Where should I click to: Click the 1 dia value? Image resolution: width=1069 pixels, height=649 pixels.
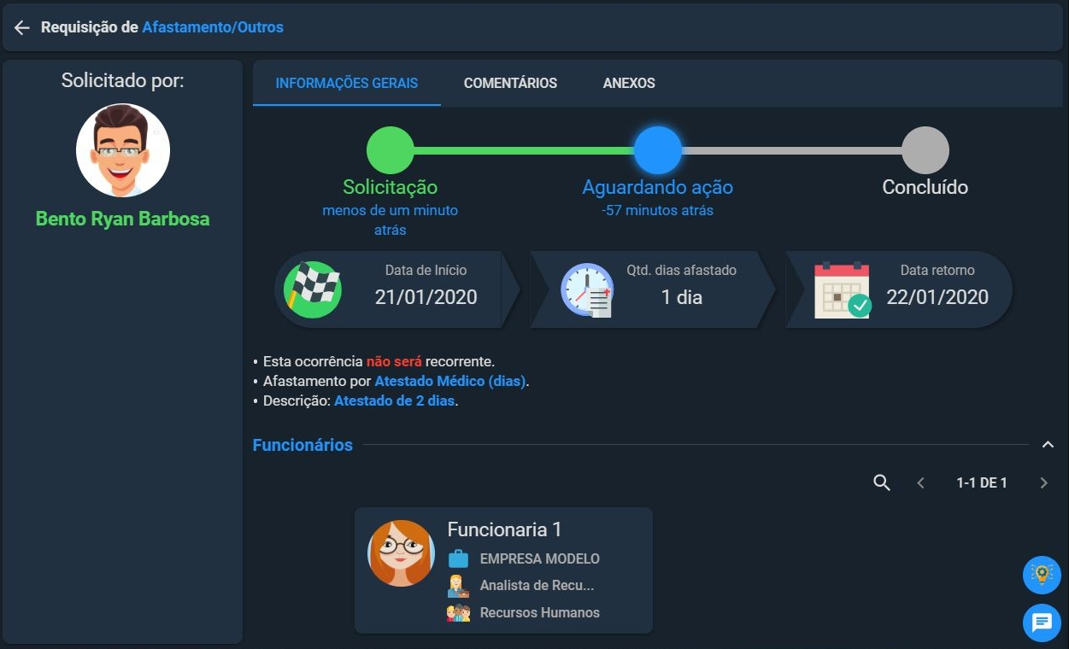(x=681, y=297)
